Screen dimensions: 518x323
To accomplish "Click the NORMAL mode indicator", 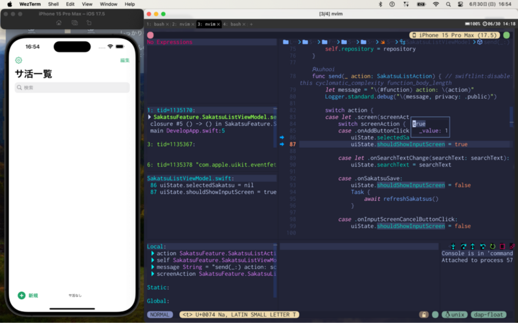I will coord(160,315).
